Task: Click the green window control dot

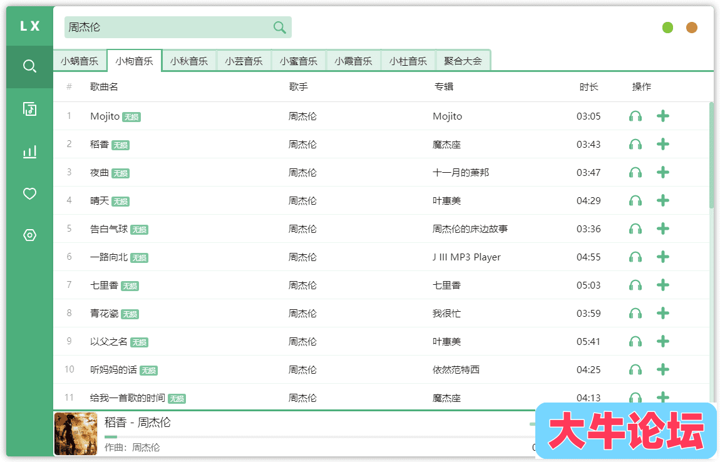Action: pyautogui.click(x=667, y=28)
